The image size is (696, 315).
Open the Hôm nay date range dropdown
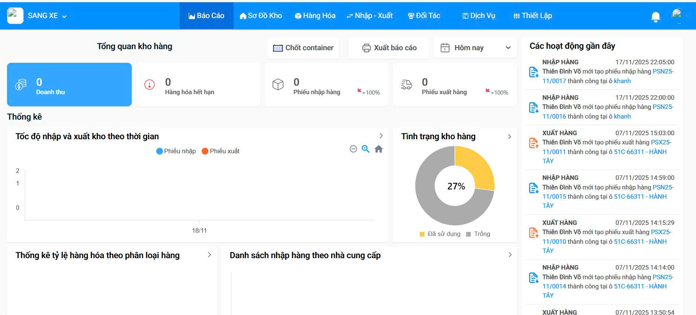coord(475,48)
